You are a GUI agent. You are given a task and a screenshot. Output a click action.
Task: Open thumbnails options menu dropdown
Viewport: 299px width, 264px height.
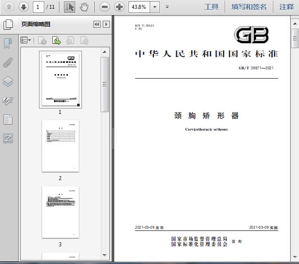point(26,40)
